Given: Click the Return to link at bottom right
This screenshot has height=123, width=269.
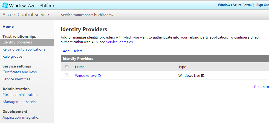Looking at the screenshot, I should (261, 87).
